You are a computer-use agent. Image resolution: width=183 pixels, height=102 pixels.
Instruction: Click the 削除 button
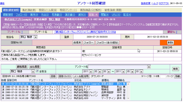tap(170, 42)
